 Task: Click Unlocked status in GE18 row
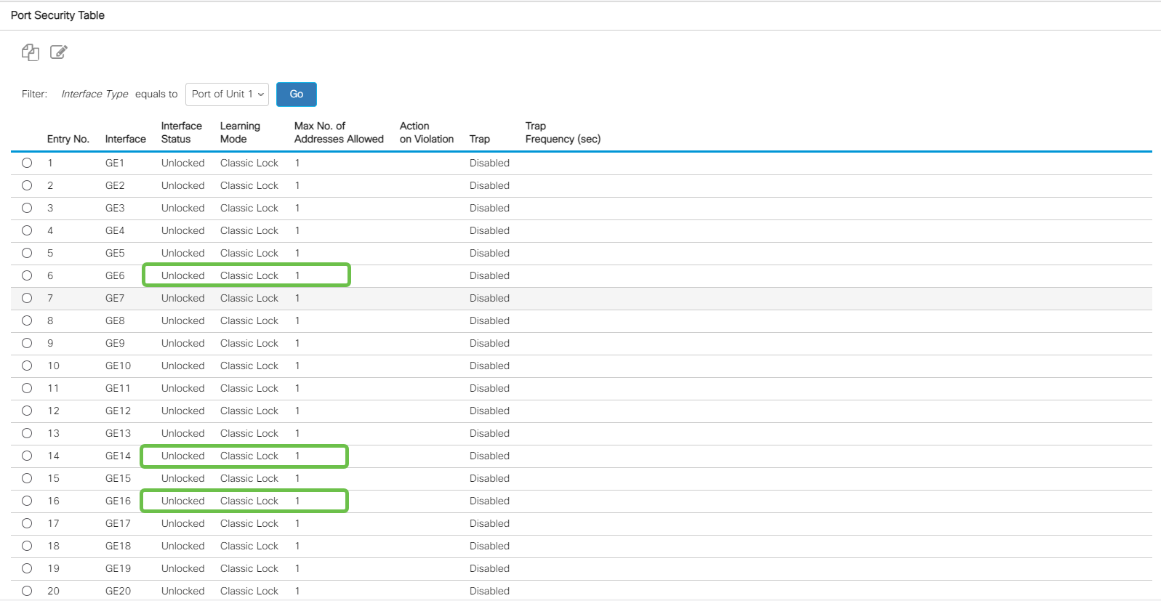[183, 546]
